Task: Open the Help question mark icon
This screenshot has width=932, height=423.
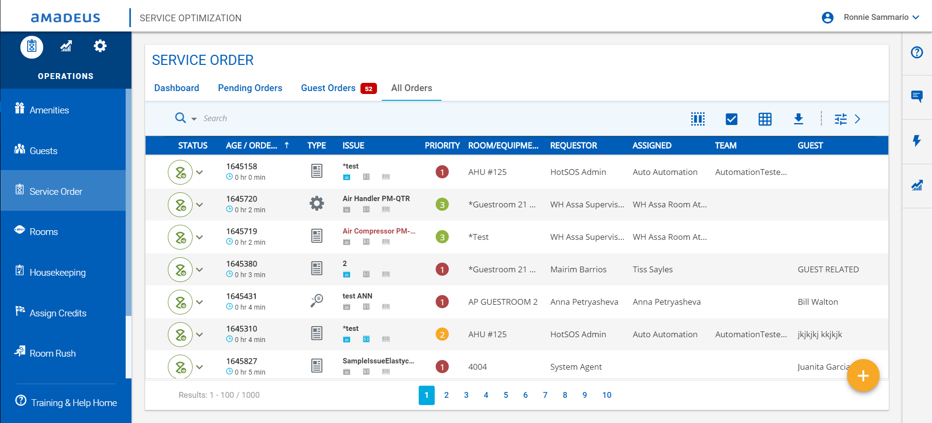Action: pyautogui.click(x=916, y=52)
